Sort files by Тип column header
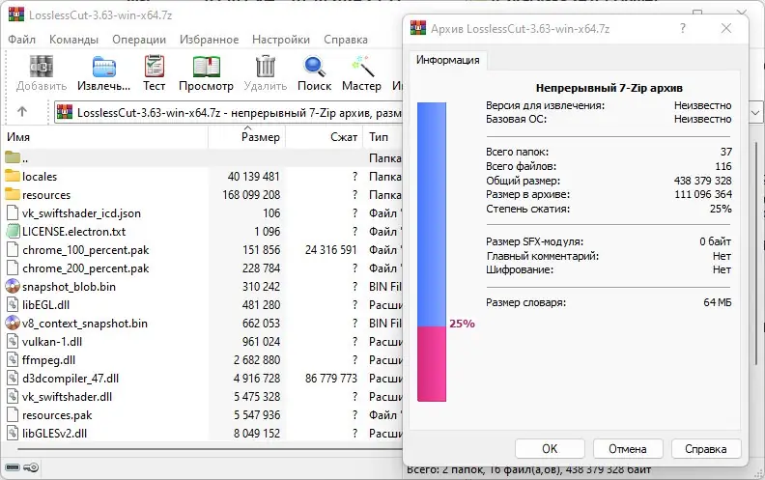765x480 pixels. 383,137
